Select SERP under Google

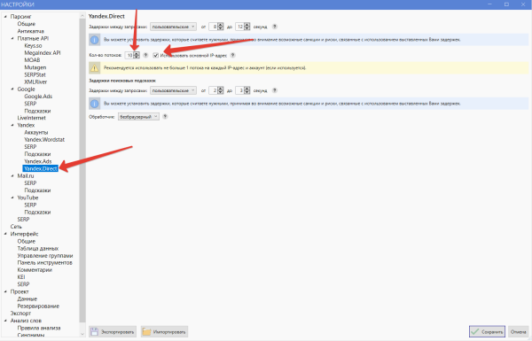pyautogui.click(x=30, y=104)
